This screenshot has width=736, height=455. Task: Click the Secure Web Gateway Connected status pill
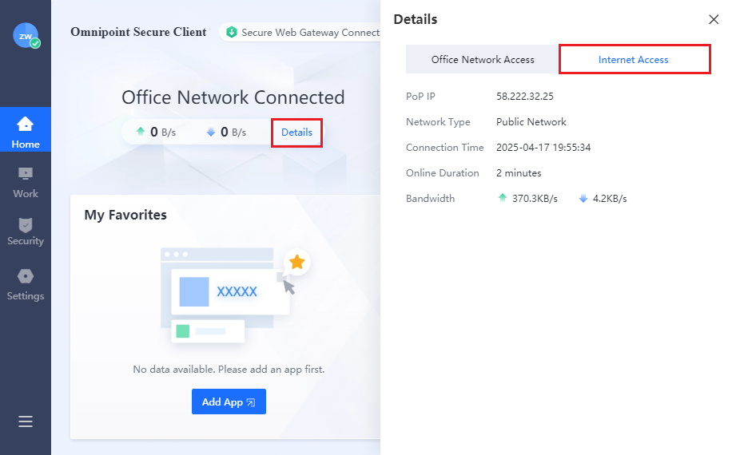300,33
